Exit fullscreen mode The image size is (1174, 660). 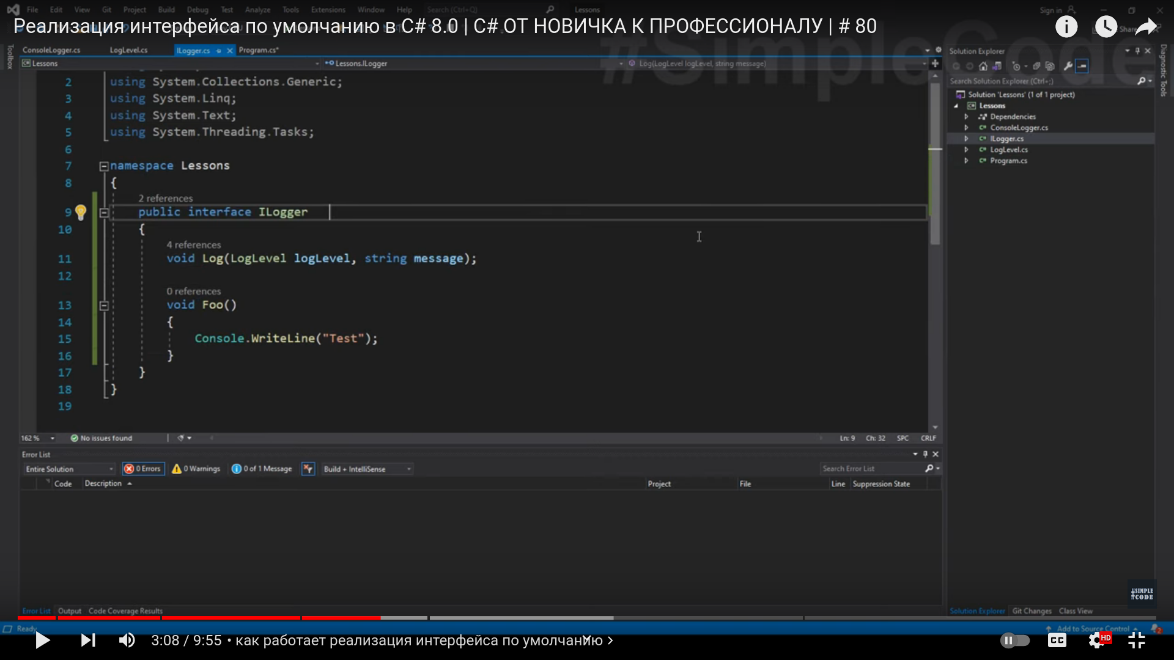(x=1137, y=640)
